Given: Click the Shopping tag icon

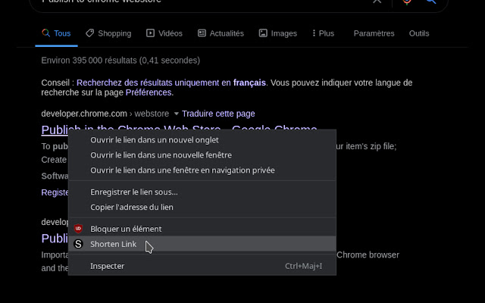Looking at the screenshot, I should pyautogui.click(x=89, y=33).
